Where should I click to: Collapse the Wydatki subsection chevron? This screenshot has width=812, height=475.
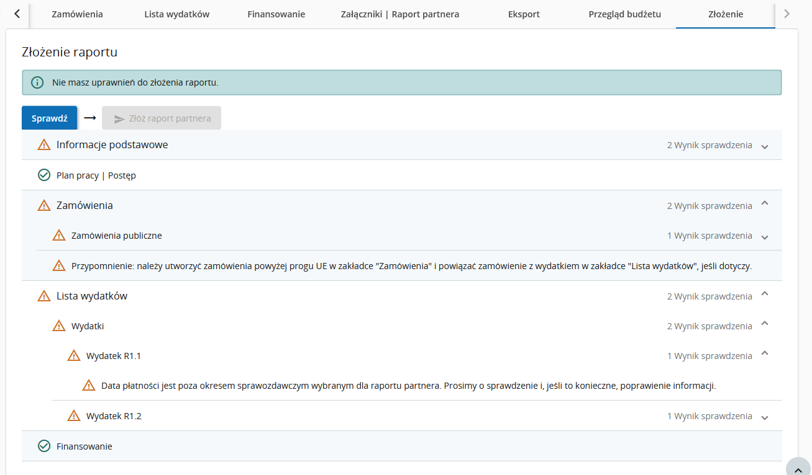tap(765, 324)
